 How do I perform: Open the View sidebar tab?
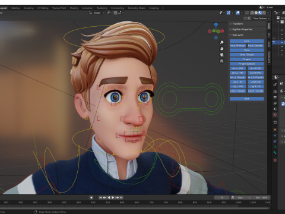point(269,44)
